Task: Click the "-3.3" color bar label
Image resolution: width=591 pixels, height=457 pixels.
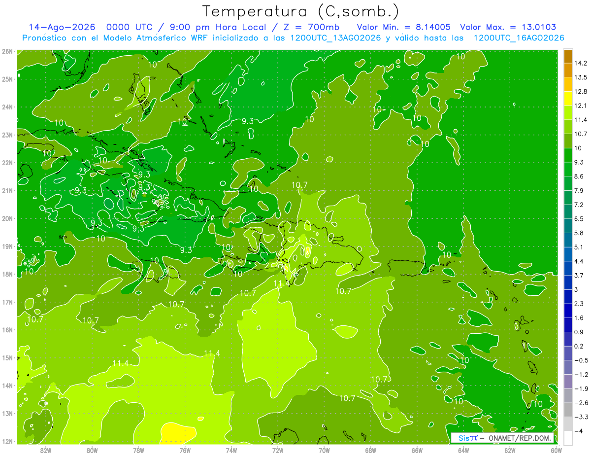Action: 581,417
